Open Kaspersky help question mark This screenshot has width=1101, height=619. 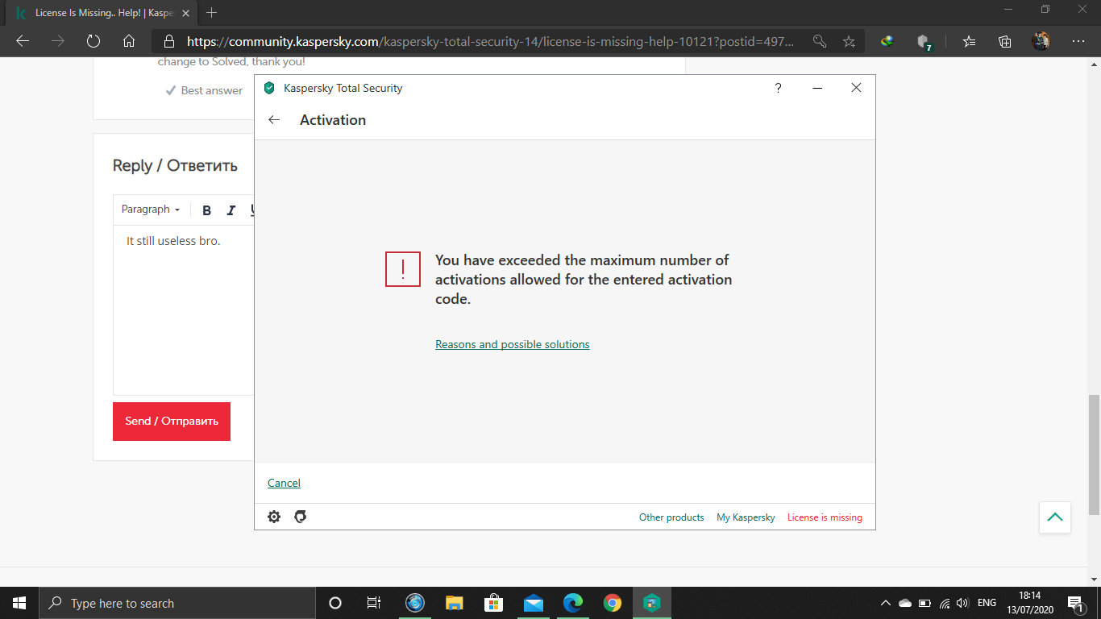[x=778, y=88]
